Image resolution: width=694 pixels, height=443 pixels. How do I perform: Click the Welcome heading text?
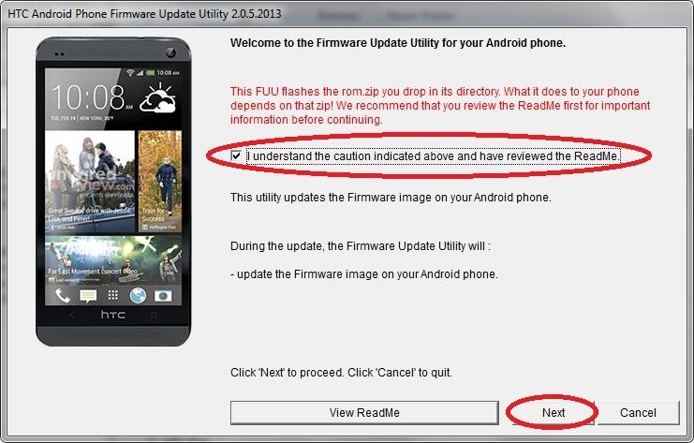(398, 43)
